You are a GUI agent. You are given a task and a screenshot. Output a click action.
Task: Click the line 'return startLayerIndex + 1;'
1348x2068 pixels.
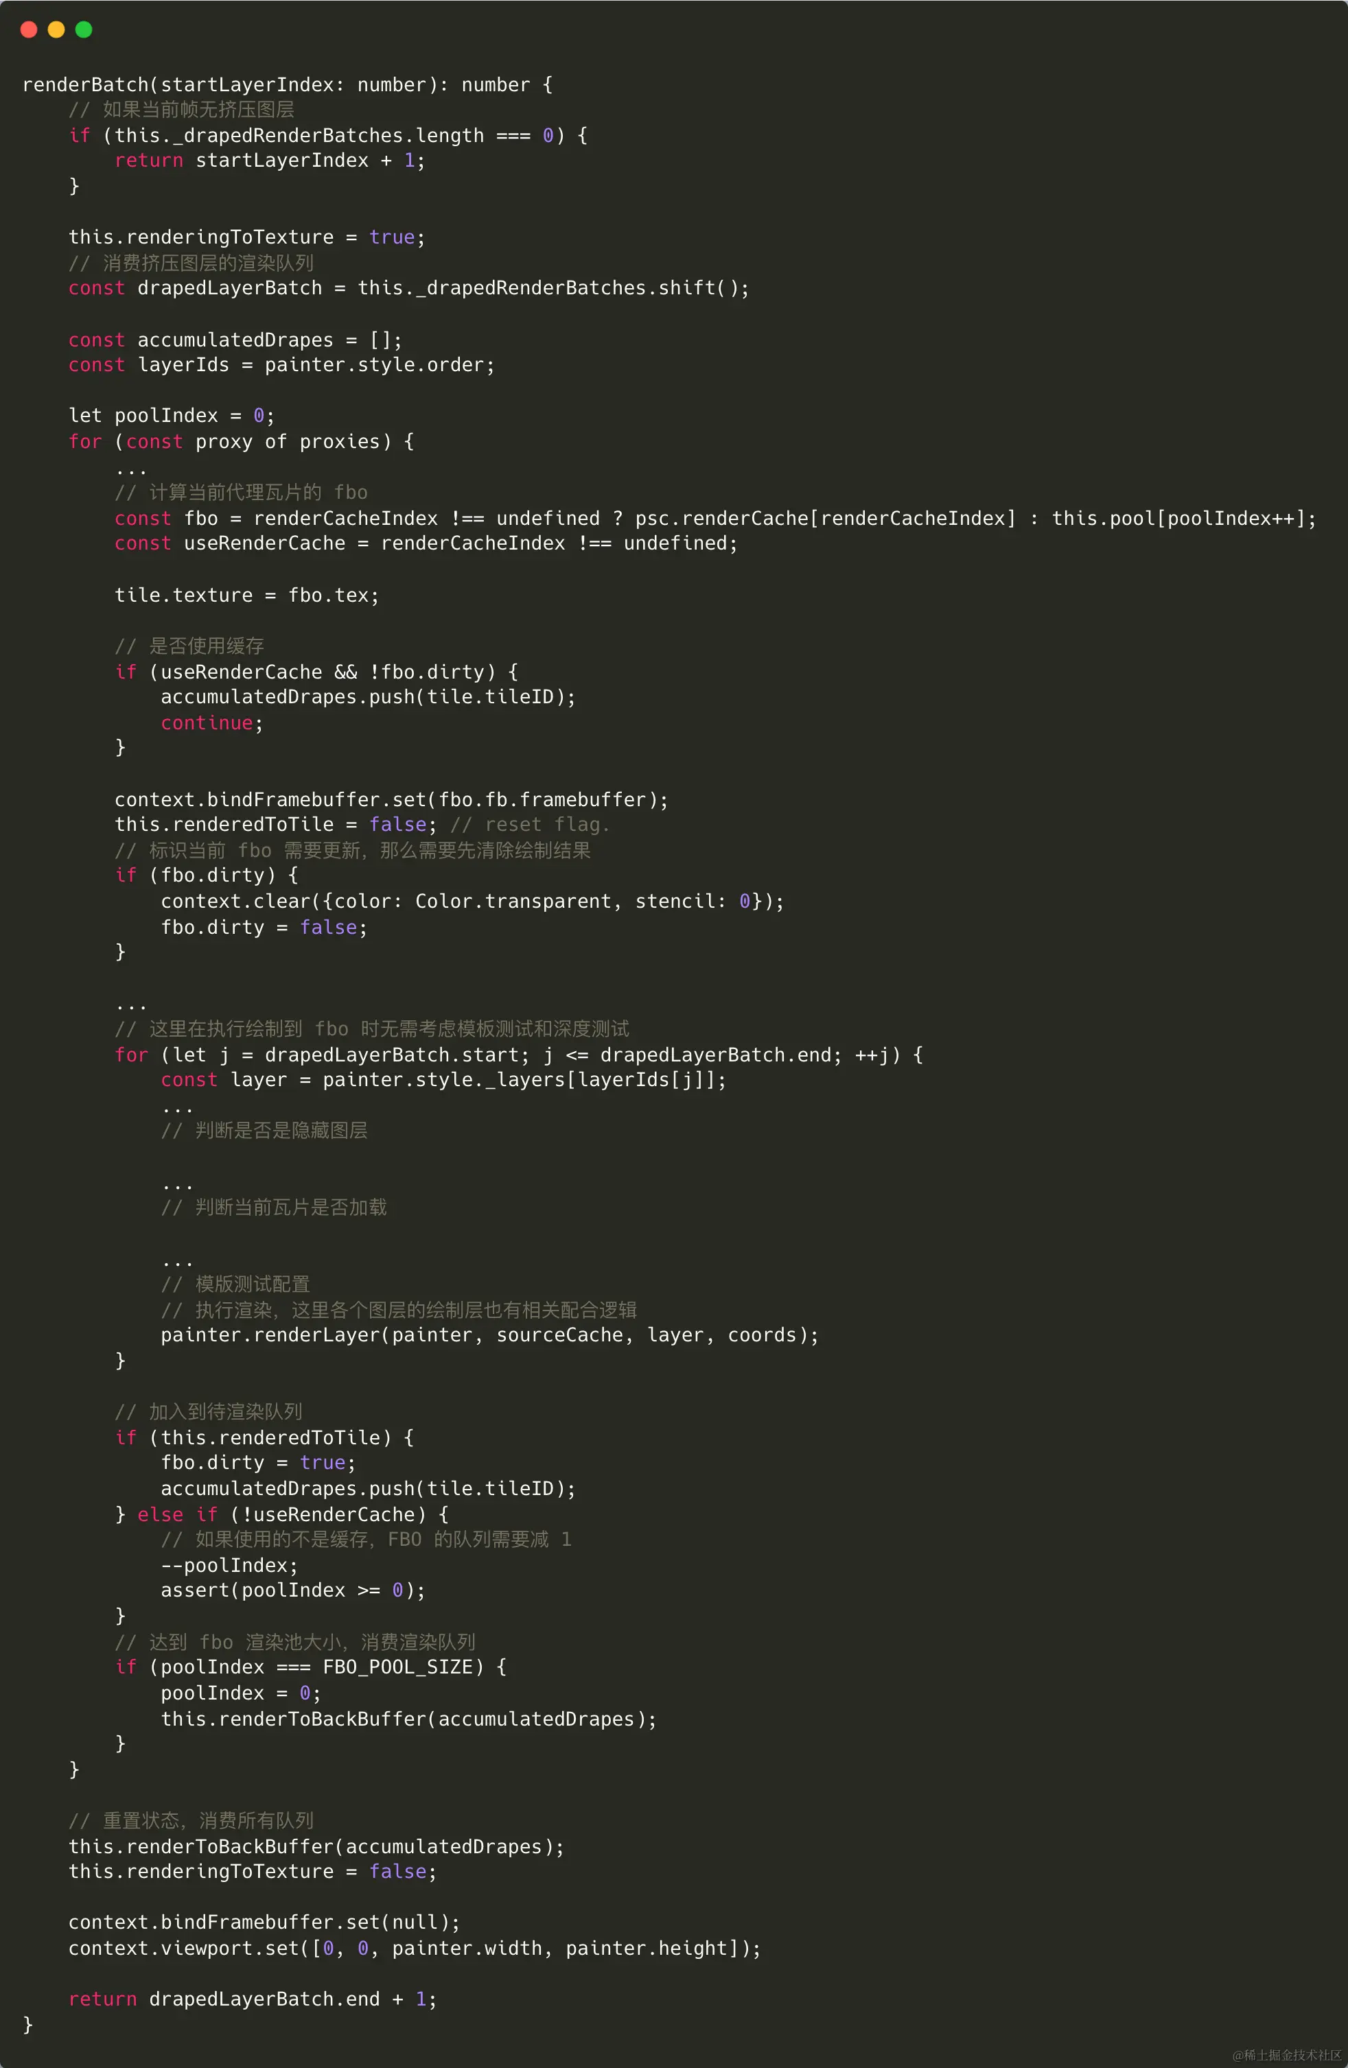pyautogui.click(x=270, y=161)
